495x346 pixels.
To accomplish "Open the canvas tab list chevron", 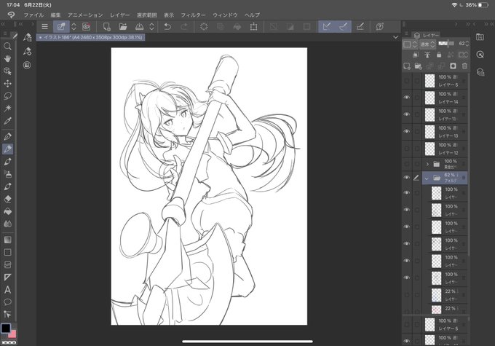I will 395,37.
